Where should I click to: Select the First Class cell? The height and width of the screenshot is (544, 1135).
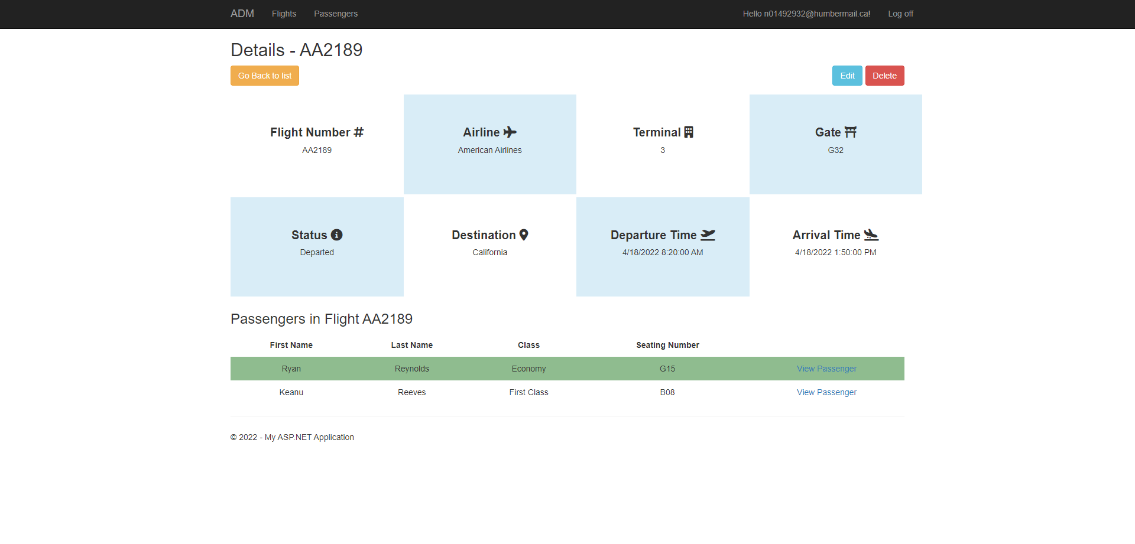pyautogui.click(x=528, y=392)
